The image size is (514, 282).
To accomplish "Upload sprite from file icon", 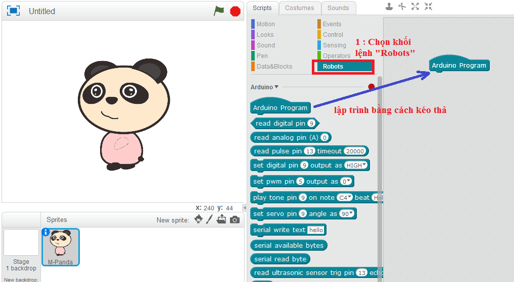I will (221, 219).
